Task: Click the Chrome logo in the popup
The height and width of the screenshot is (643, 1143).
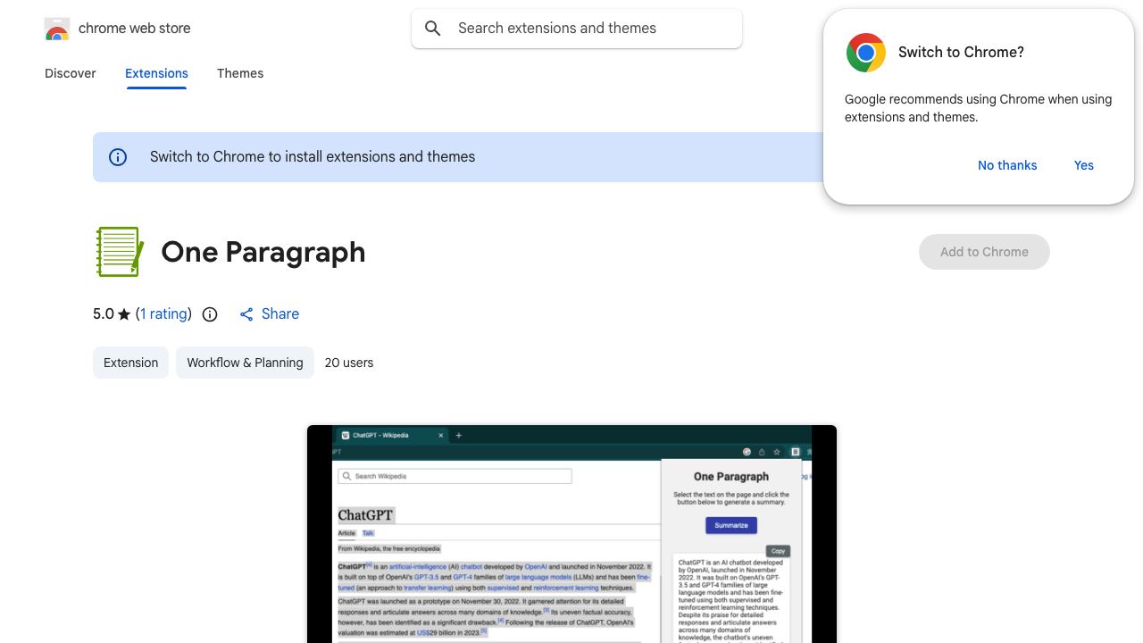Action: point(866,53)
